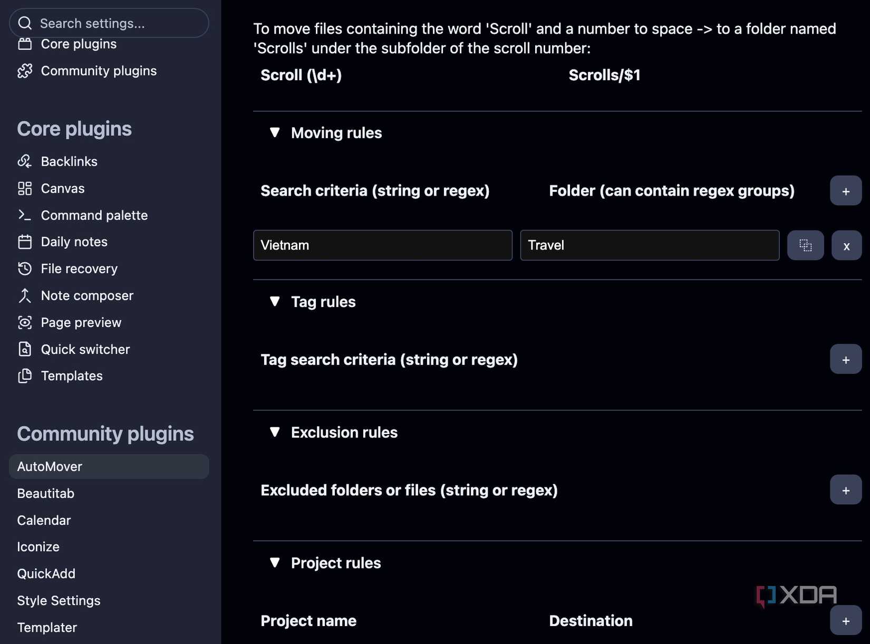Click the Templates copy icon
The image size is (870, 644).
pyautogui.click(x=25, y=376)
